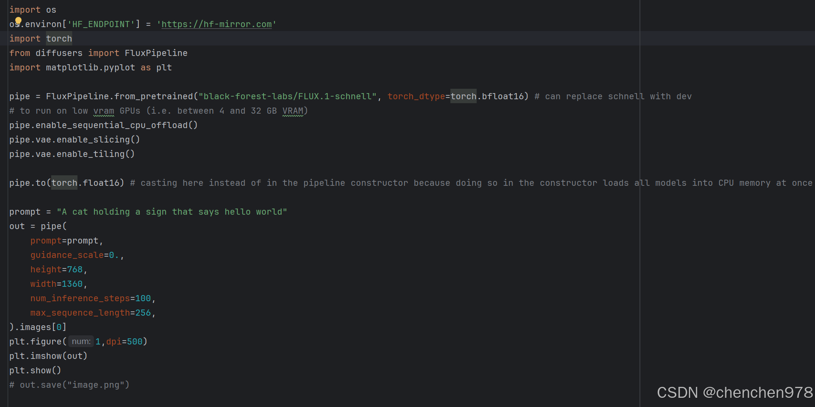
Task: Click 'images' in the ').images[0]' line
Action: click(35, 327)
